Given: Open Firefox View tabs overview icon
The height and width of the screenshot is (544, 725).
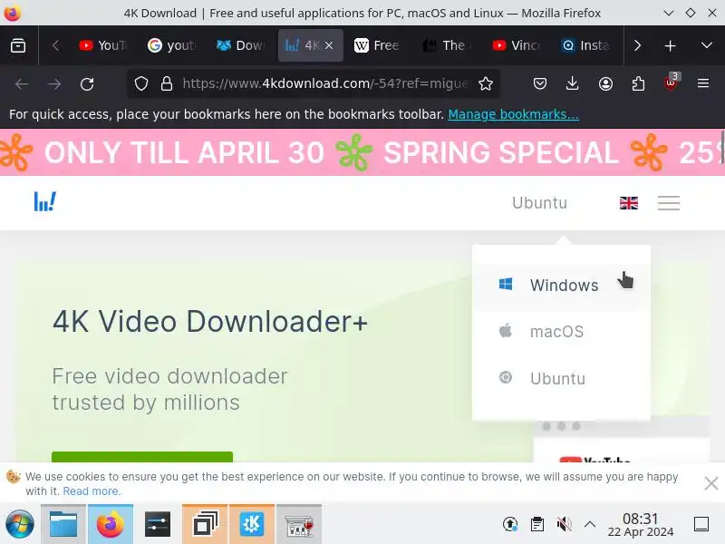Looking at the screenshot, I should [x=18, y=45].
